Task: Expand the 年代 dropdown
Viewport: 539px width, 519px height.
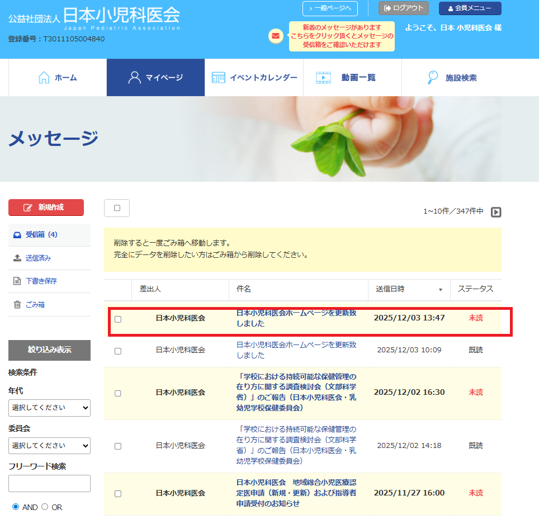Action: [49, 408]
